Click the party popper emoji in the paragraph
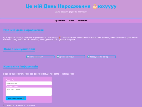 coord(60,38)
